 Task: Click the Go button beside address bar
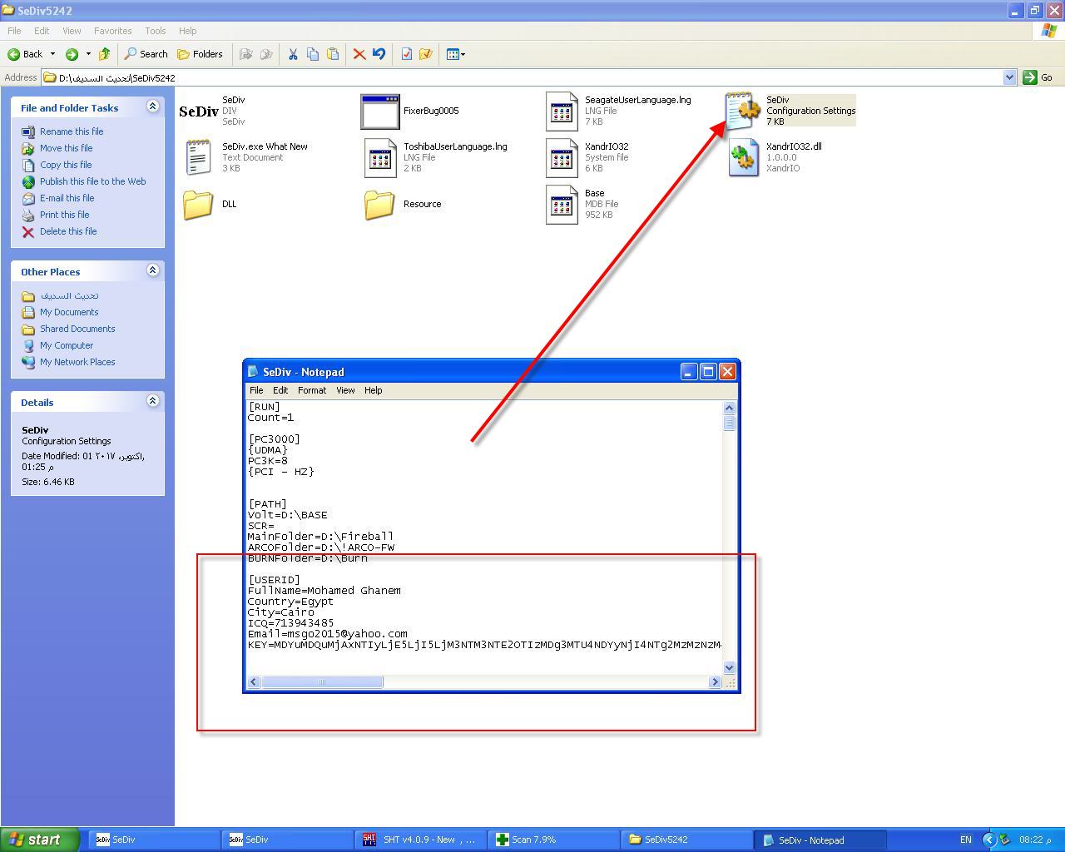click(x=1038, y=77)
